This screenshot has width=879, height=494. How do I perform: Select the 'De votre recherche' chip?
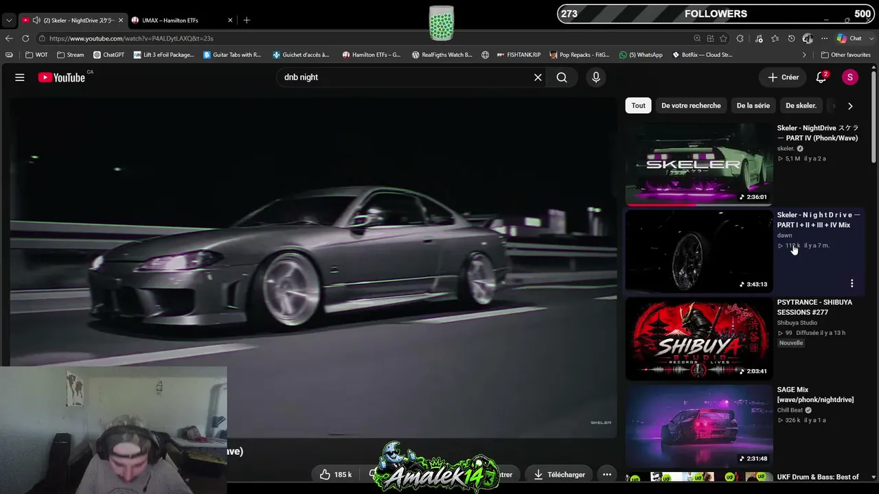click(691, 106)
